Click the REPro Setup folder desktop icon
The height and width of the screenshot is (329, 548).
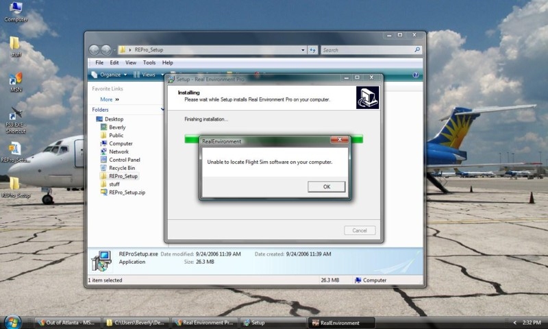[15, 188]
